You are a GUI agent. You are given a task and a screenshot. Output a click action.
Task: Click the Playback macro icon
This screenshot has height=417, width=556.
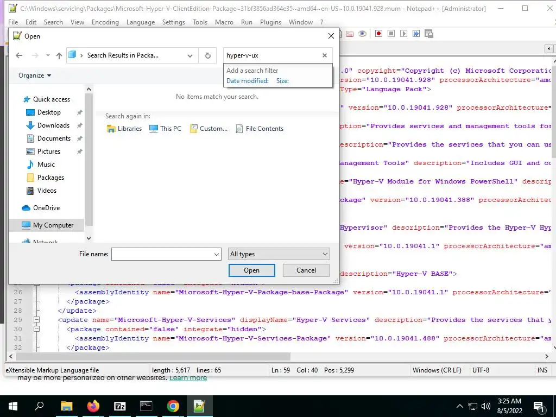(403, 34)
